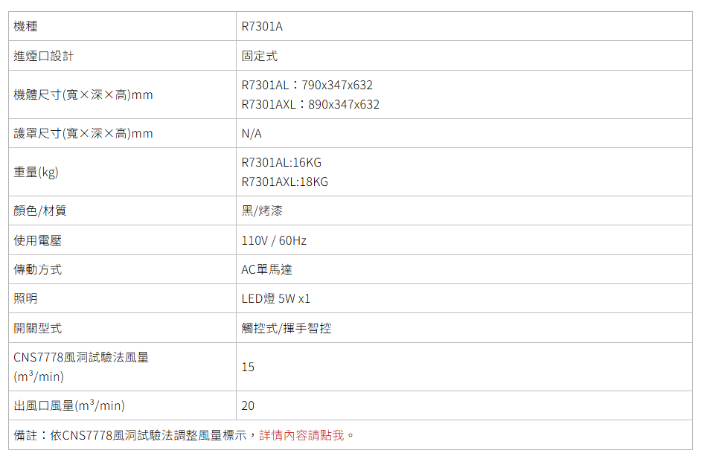Select the N/A value for 護罩尺寸

[252, 134]
